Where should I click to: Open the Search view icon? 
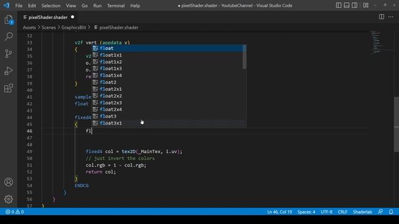[9, 36]
